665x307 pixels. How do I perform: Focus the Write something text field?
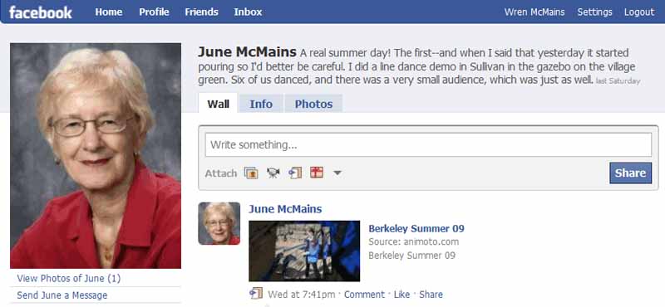pos(428,145)
